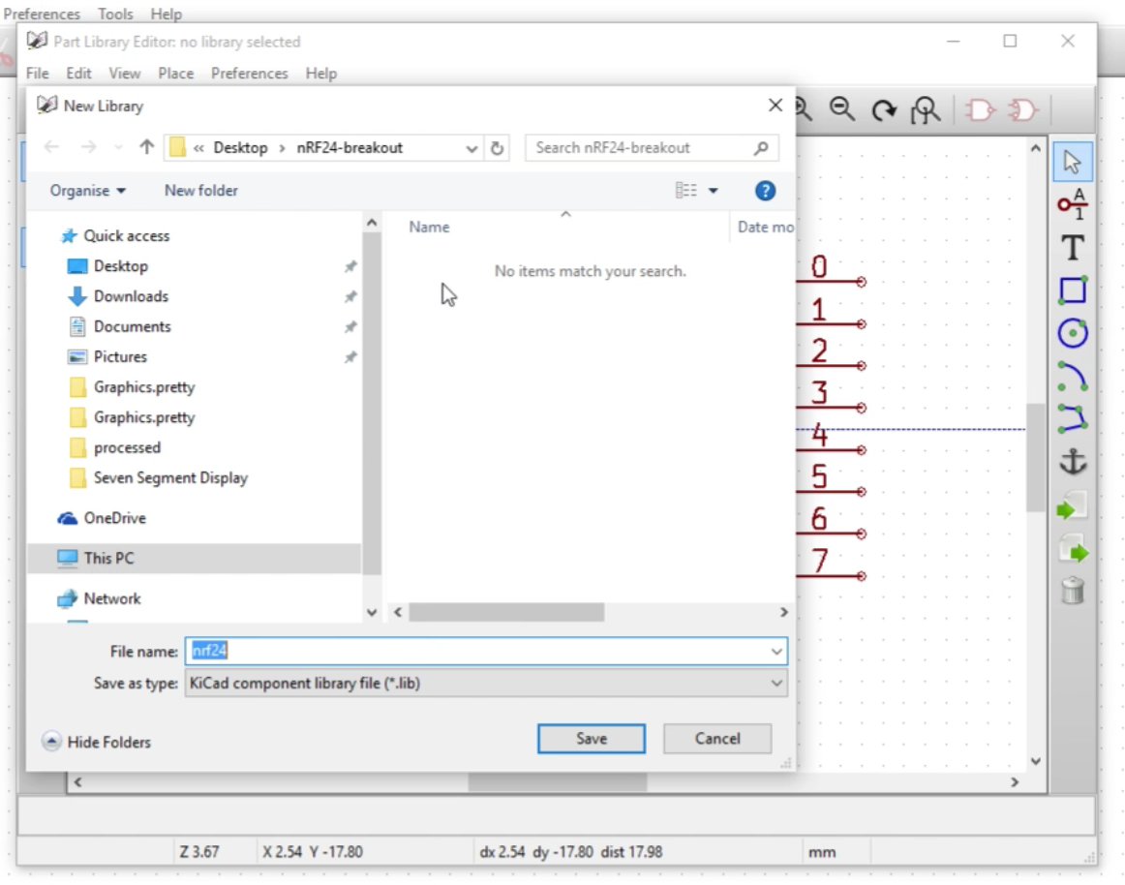1125x885 pixels.
Task: Select the Add pin tool
Action: click(1073, 204)
